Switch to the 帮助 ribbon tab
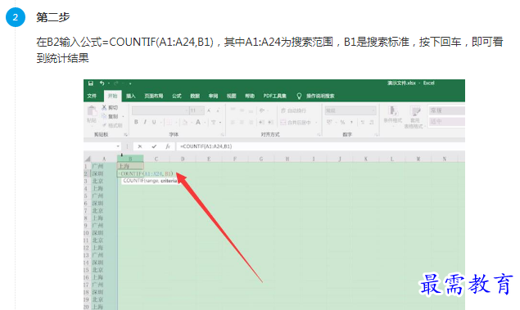This screenshot has width=520, height=310. pyautogui.click(x=250, y=96)
